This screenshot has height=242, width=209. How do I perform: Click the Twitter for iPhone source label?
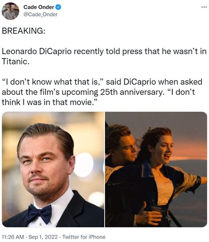84,237
